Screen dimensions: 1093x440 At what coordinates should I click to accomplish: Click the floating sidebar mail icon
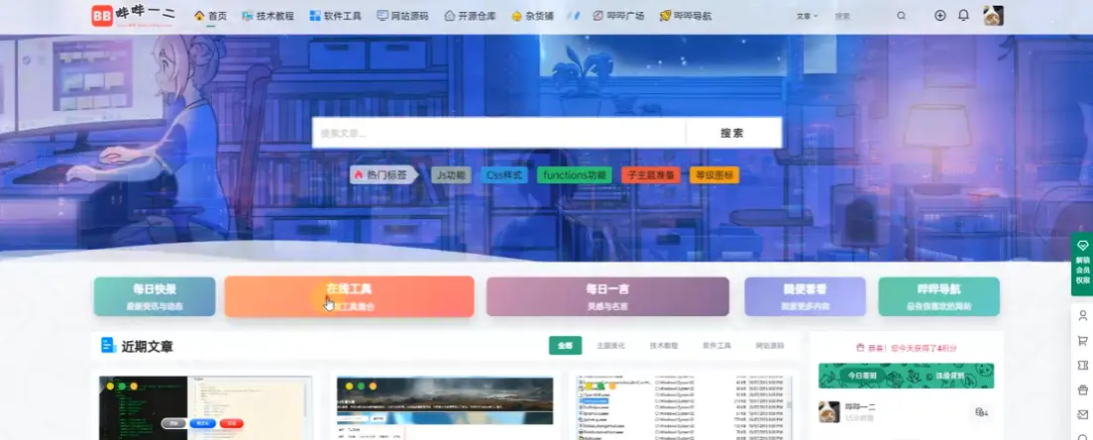[x=1082, y=415]
